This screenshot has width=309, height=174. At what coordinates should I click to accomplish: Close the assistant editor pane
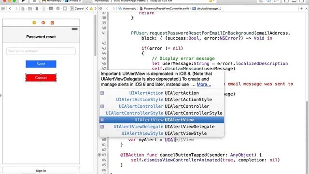(307, 9)
